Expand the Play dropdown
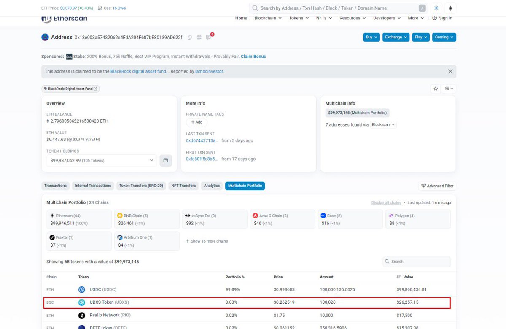506x329 pixels. [x=421, y=37]
